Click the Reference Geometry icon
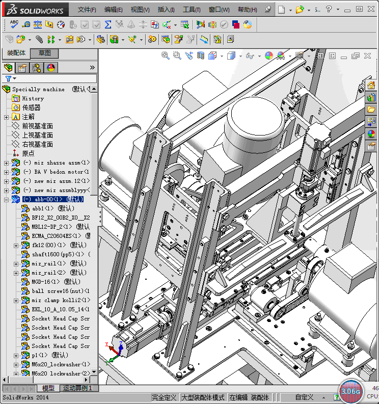379x404 pixels. pyautogui.click(x=132, y=39)
